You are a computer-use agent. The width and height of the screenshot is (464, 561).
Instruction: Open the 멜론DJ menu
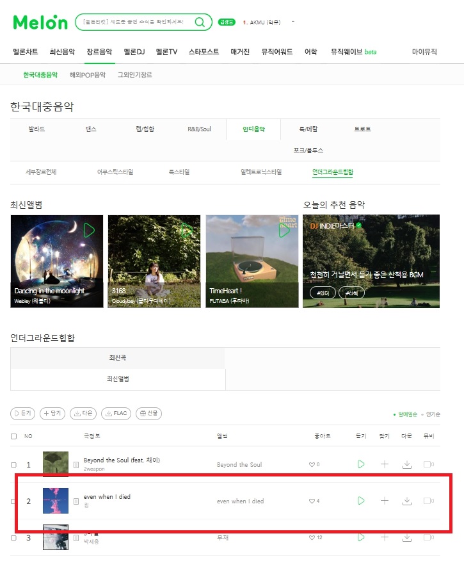(134, 52)
